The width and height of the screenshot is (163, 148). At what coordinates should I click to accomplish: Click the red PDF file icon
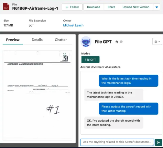[x=6, y=6]
